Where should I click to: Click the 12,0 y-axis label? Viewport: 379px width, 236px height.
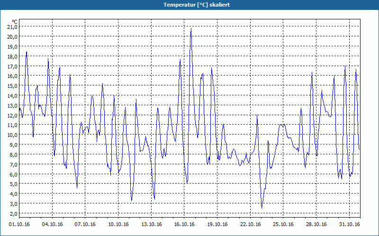pos(13,115)
